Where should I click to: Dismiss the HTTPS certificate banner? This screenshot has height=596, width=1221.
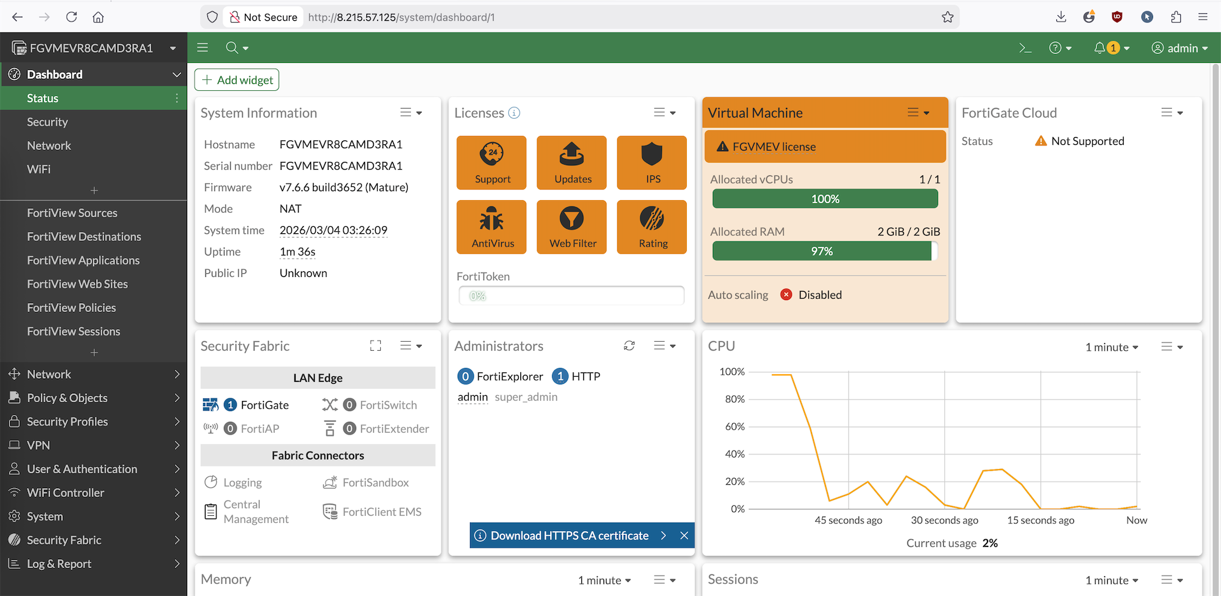684,536
